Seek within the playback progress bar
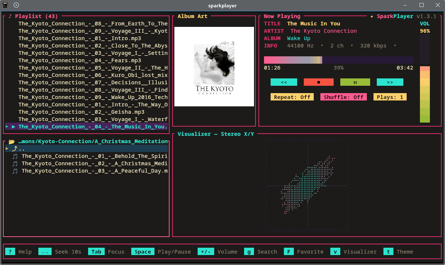Viewport: 445px width, 265px height. pyautogui.click(x=338, y=60)
